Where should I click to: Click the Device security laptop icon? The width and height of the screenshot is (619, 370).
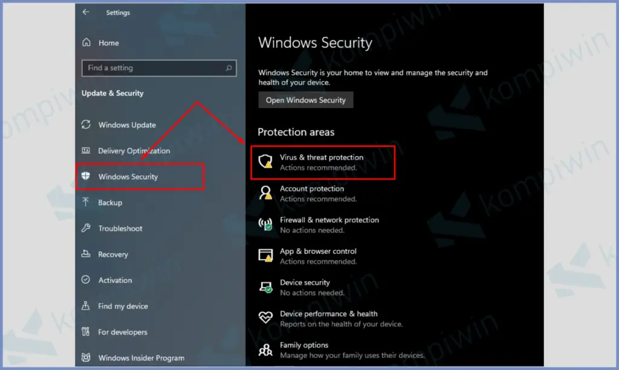[265, 287]
